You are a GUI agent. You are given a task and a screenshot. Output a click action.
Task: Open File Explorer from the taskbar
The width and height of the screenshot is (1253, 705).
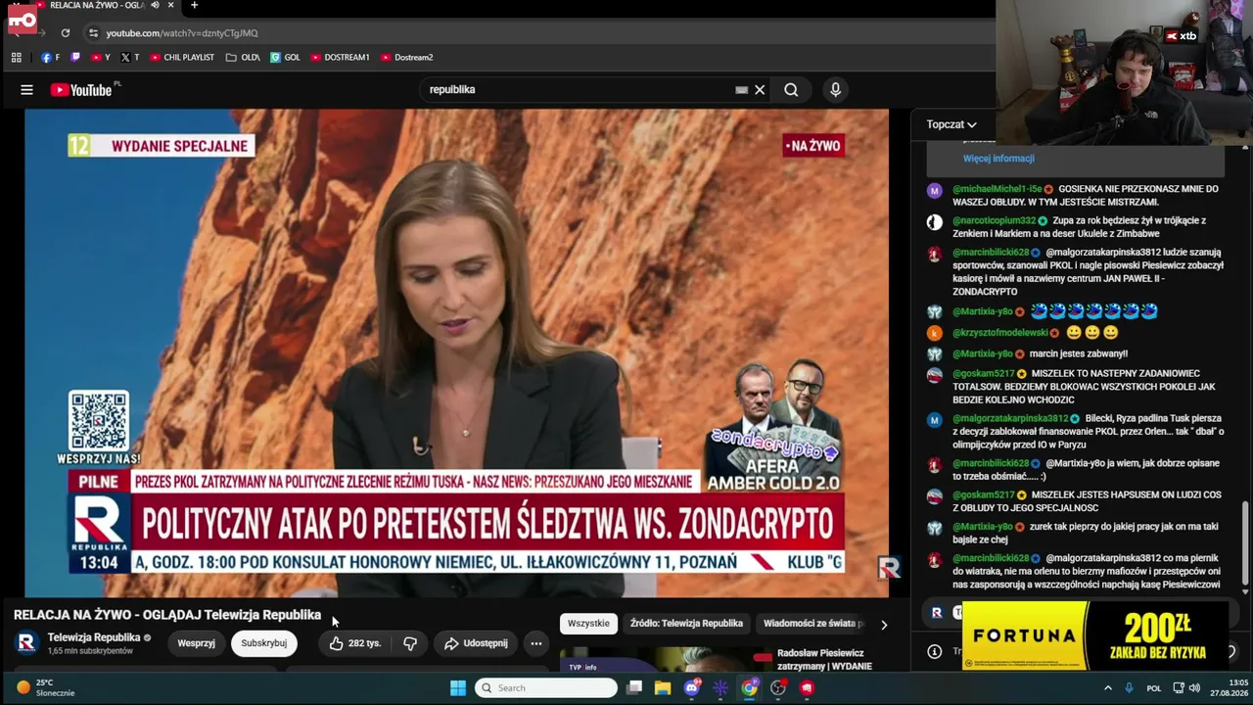point(663,688)
